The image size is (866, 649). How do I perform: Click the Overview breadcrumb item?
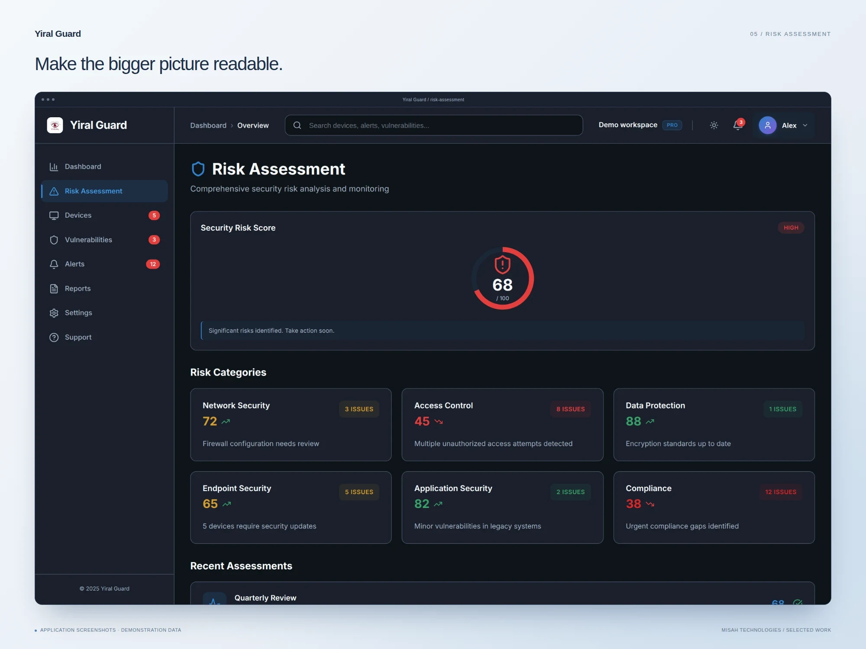[x=253, y=125]
